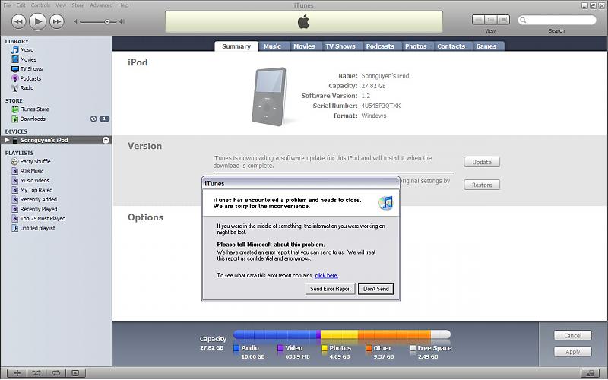Eject Sonnguyen's iPod using the eject icon
608x380 pixels.
106,141
